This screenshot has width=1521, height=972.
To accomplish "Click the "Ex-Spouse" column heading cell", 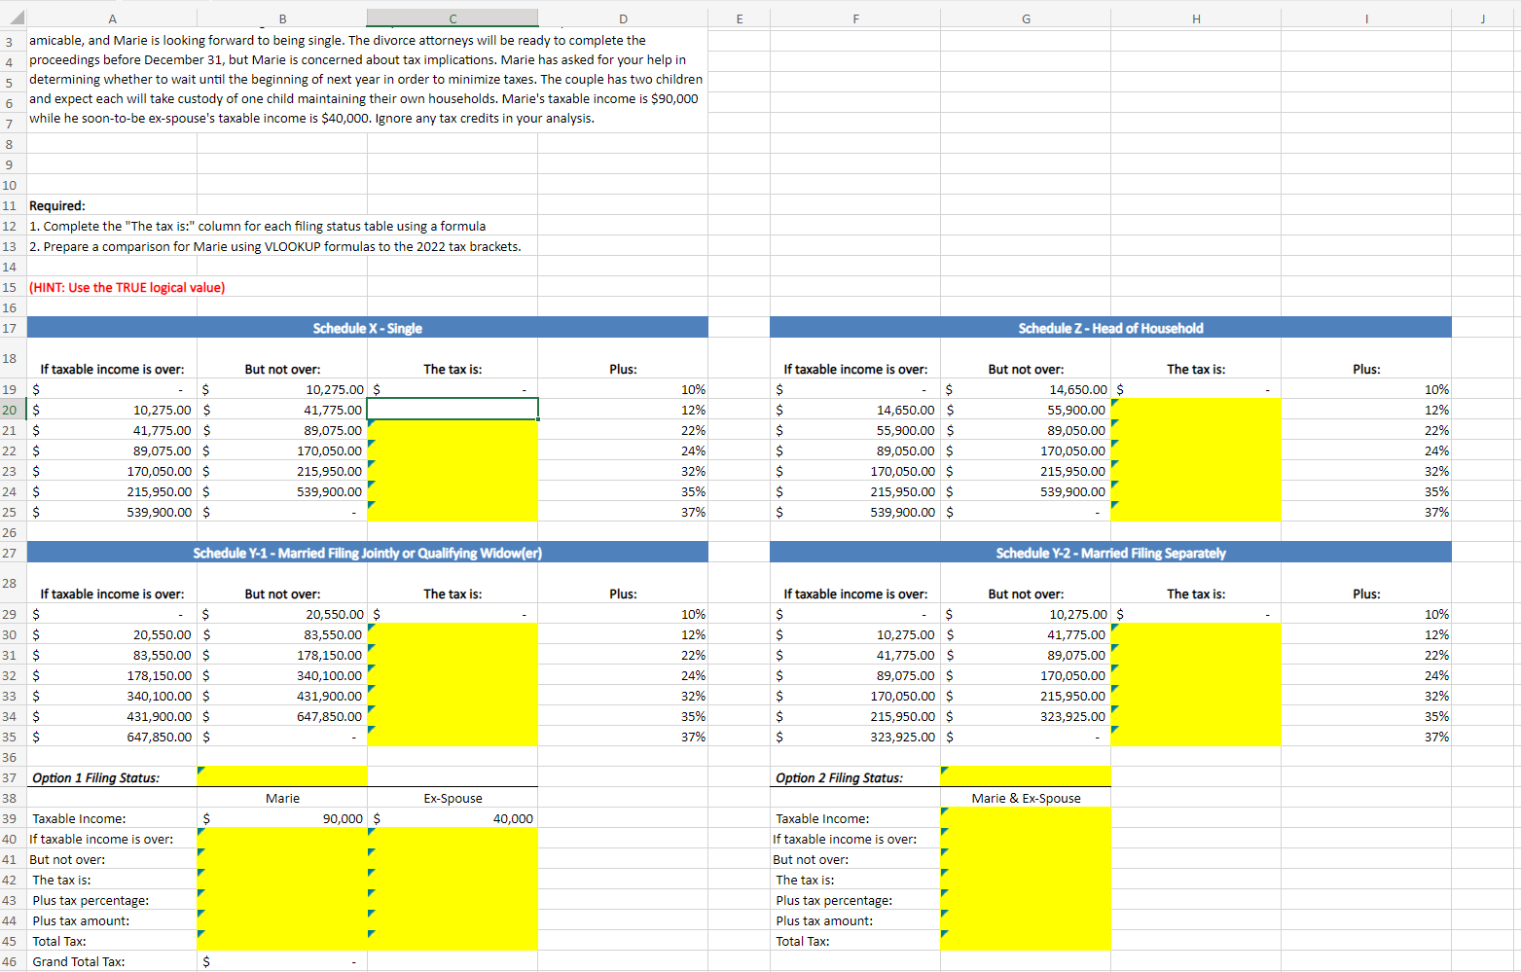I will tap(453, 798).
